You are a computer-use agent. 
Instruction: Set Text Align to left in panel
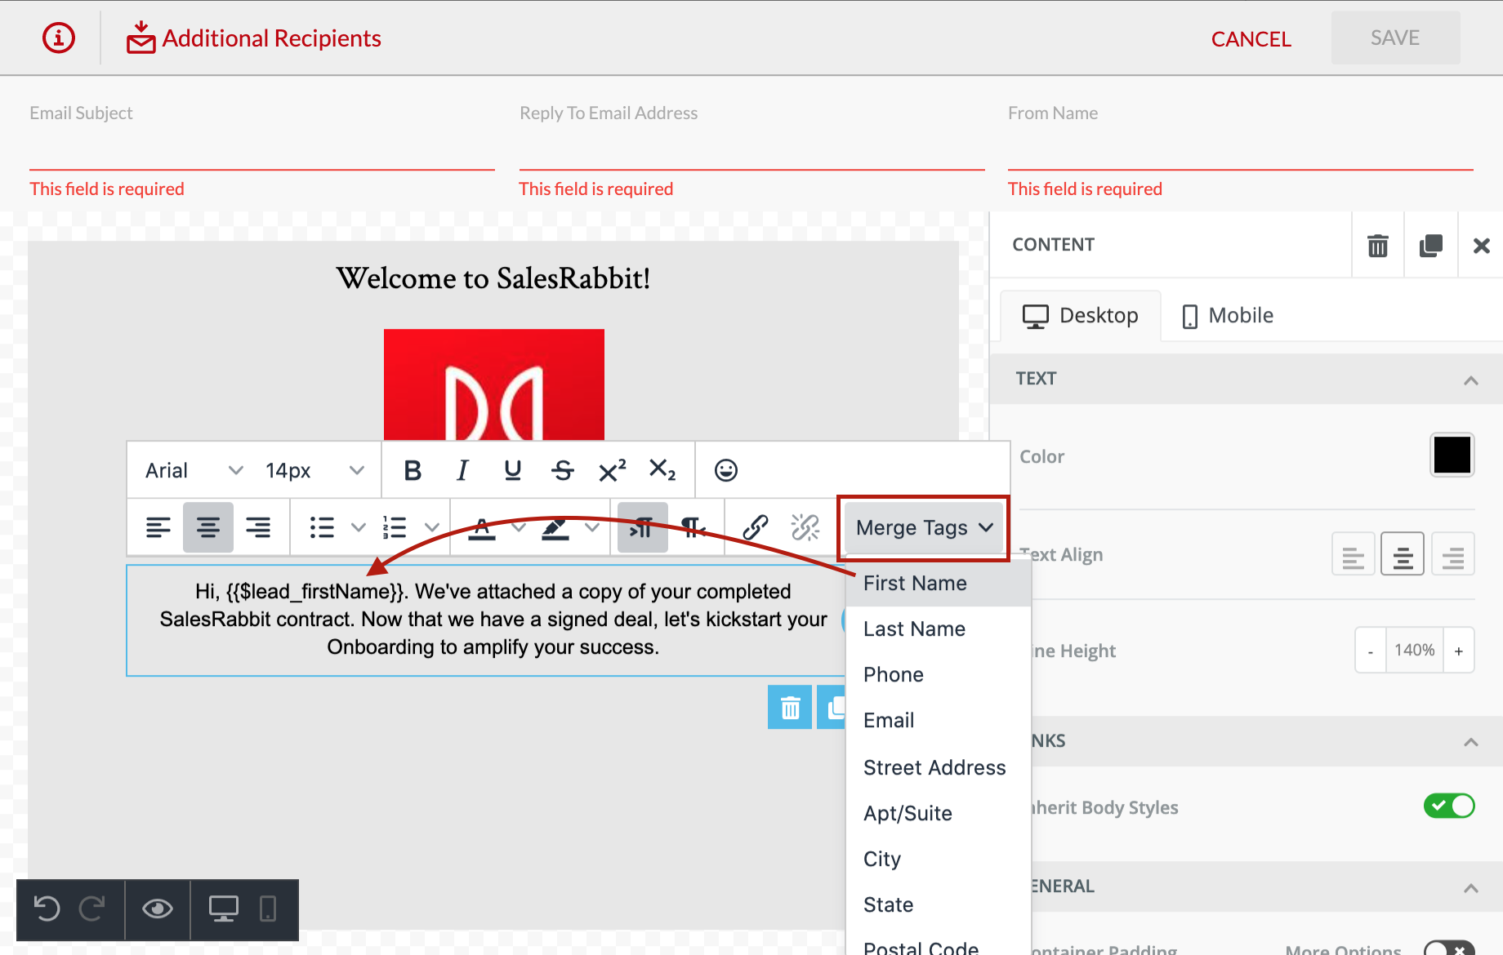tap(1353, 554)
